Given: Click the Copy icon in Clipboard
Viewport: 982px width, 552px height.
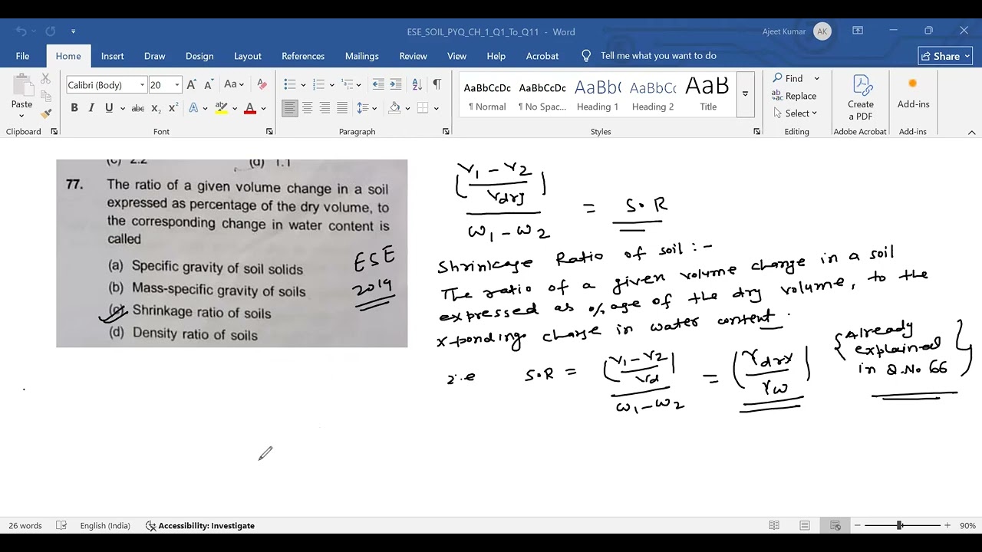Looking at the screenshot, I should click(45, 96).
